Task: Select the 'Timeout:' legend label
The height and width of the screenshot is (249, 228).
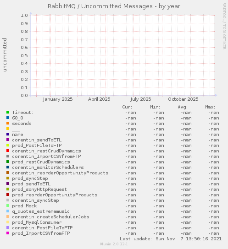Action: pos(23,113)
